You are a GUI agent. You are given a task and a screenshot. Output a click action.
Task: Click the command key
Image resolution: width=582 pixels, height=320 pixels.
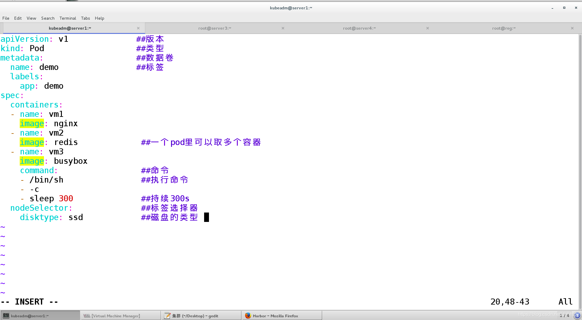click(37, 170)
